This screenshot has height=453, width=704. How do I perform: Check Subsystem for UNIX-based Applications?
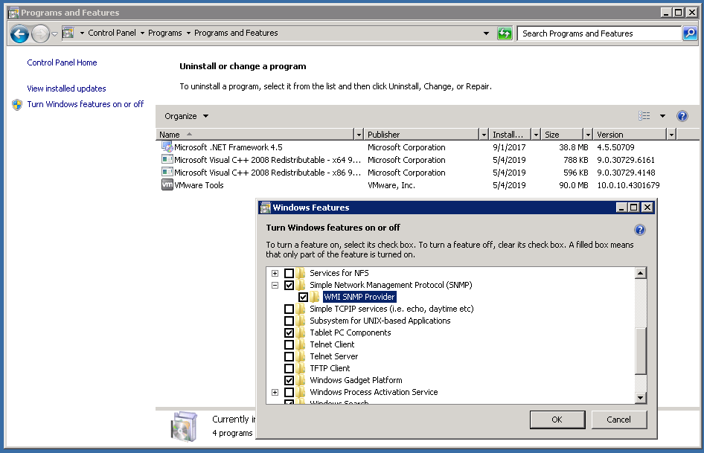click(x=289, y=321)
